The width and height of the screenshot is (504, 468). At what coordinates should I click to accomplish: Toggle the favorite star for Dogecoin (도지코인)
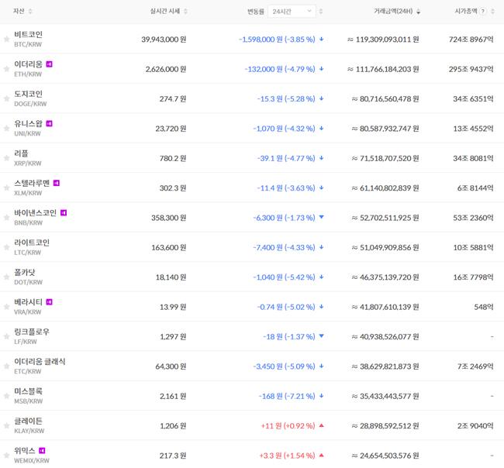(6, 98)
